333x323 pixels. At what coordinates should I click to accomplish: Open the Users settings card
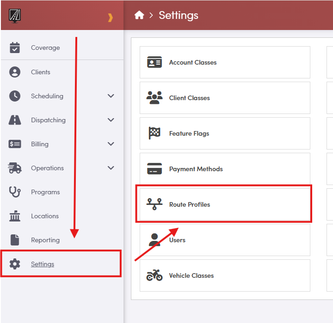coord(225,240)
